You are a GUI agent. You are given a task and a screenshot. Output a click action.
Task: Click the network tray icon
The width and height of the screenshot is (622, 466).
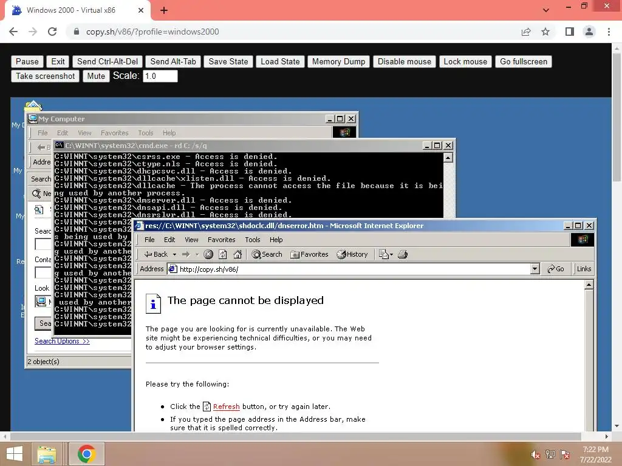click(550, 454)
